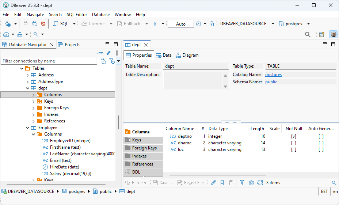Click the Reconnect icon in toolbar
Viewport: 339px width, 205px height.
click(x=35, y=24)
